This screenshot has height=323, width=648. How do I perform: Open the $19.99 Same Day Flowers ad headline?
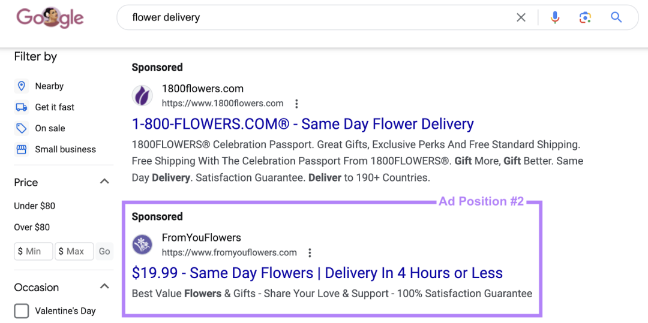pyautogui.click(x=317, y=273)
